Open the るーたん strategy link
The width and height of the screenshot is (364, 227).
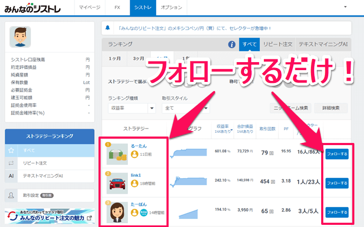pyautogui.click(x=139, y=146)
